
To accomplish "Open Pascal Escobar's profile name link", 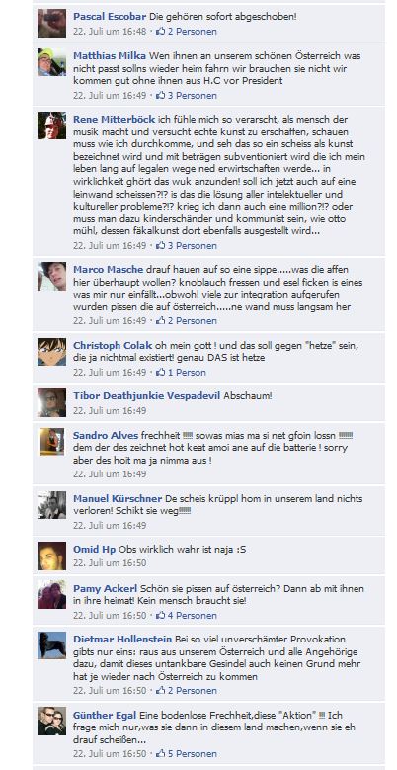I will [x=110, y=16].
